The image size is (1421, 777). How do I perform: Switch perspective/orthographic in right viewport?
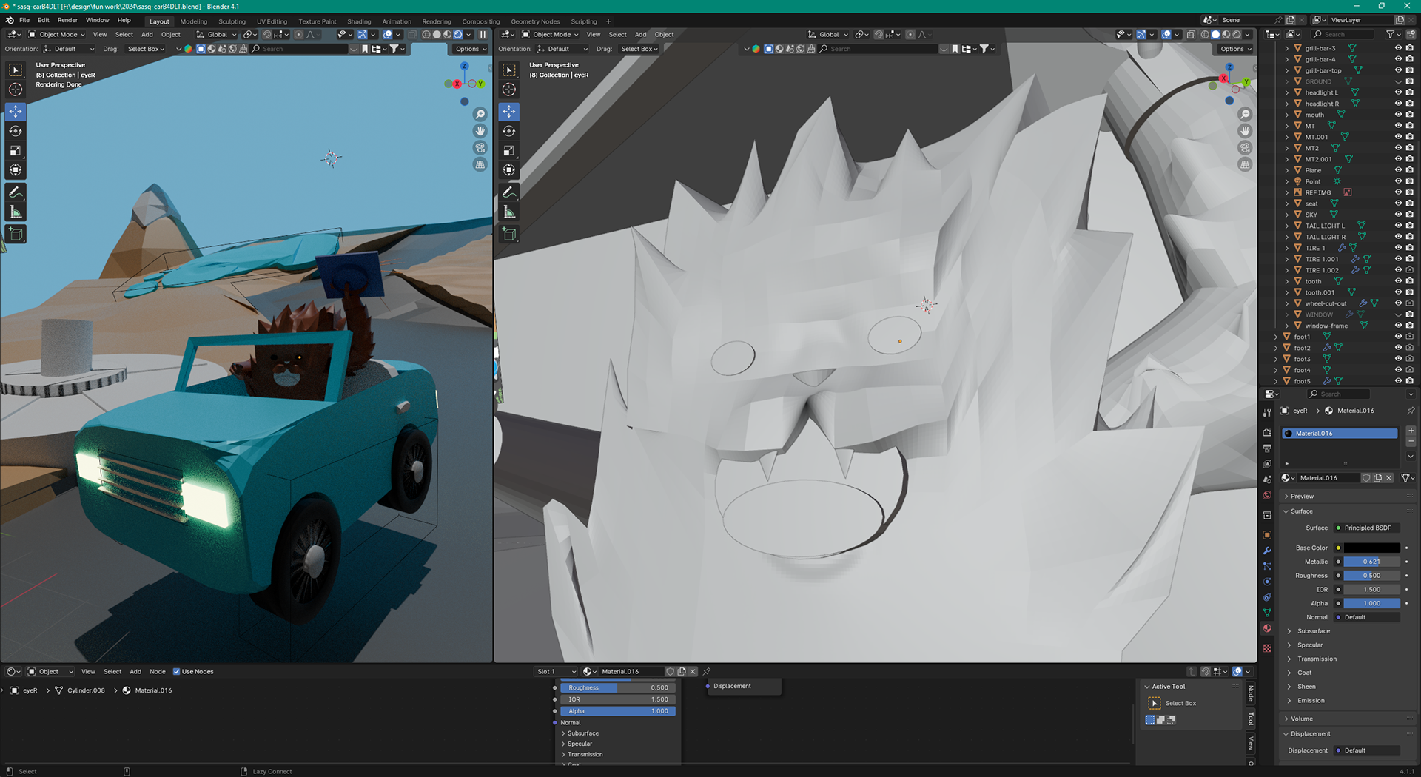coord(1246,164)
